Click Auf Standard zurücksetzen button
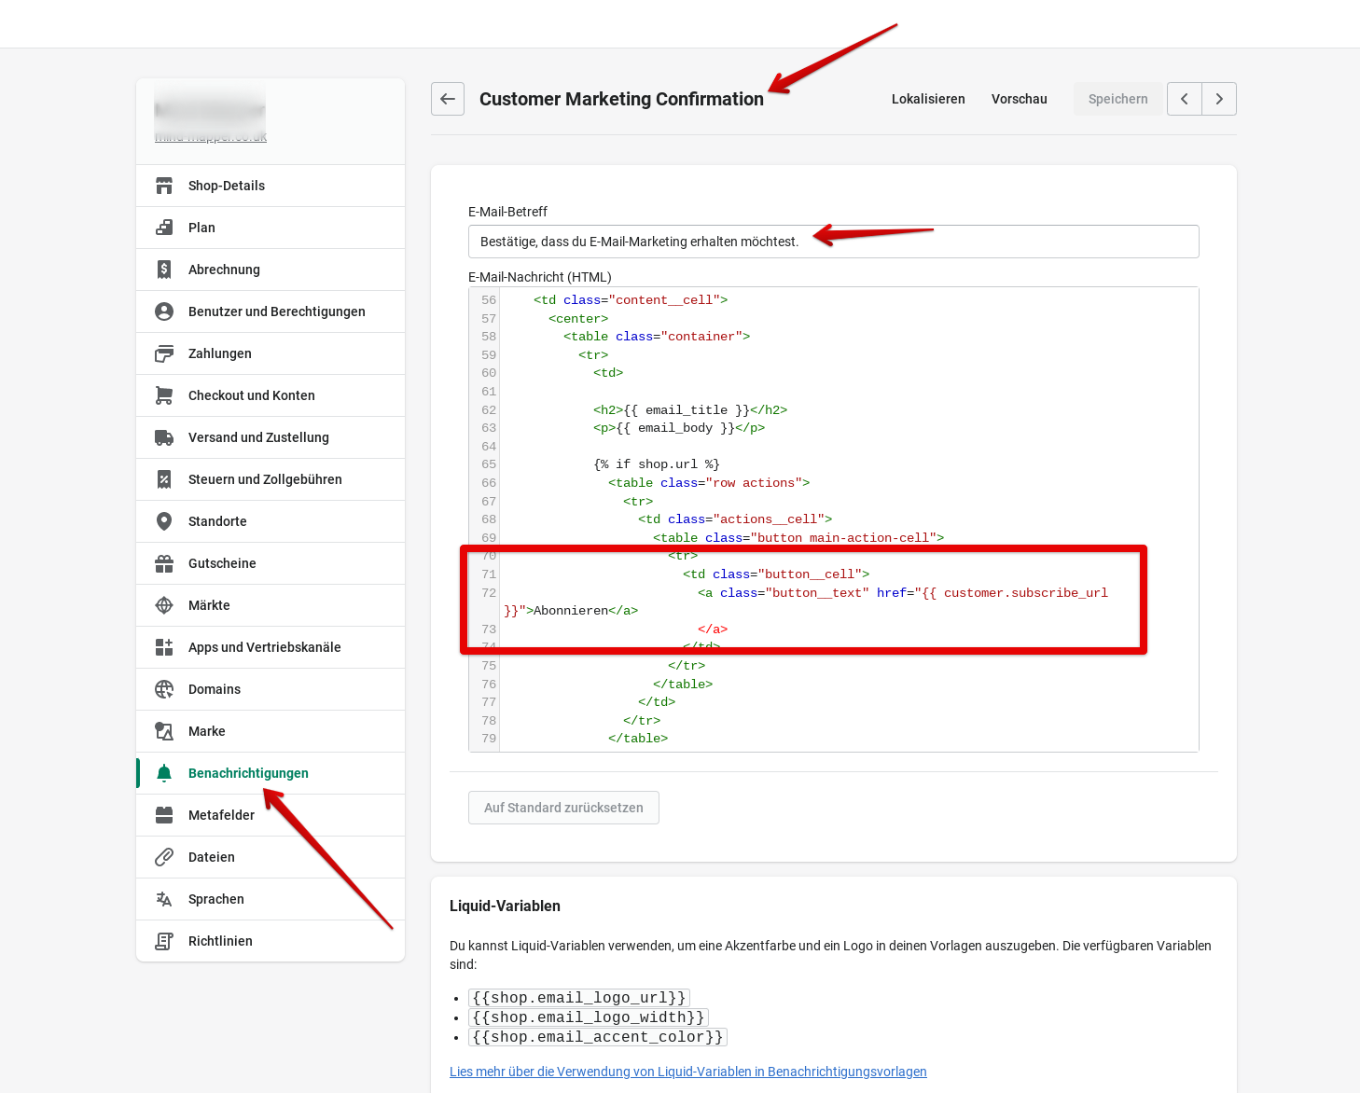The width and height of the screenshot is (1360, 1093). (563, 808)
